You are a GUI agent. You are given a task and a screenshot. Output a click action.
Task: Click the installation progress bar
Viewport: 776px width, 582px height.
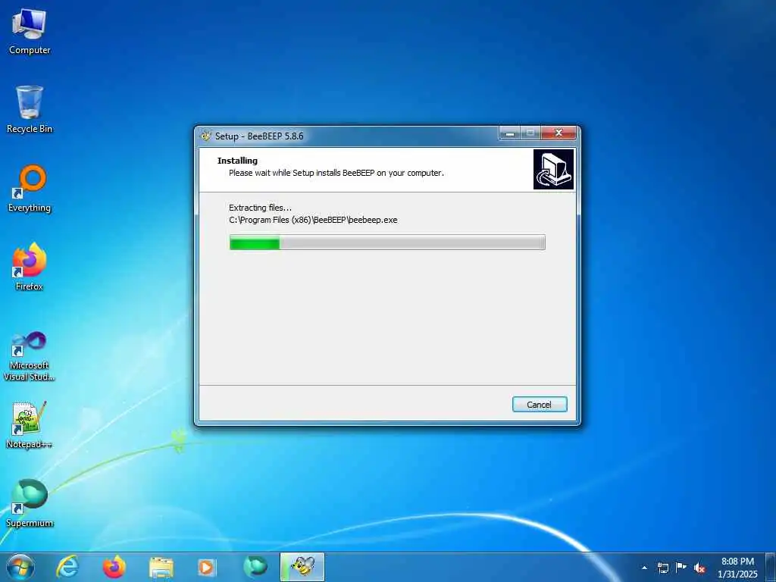[387, 242]
